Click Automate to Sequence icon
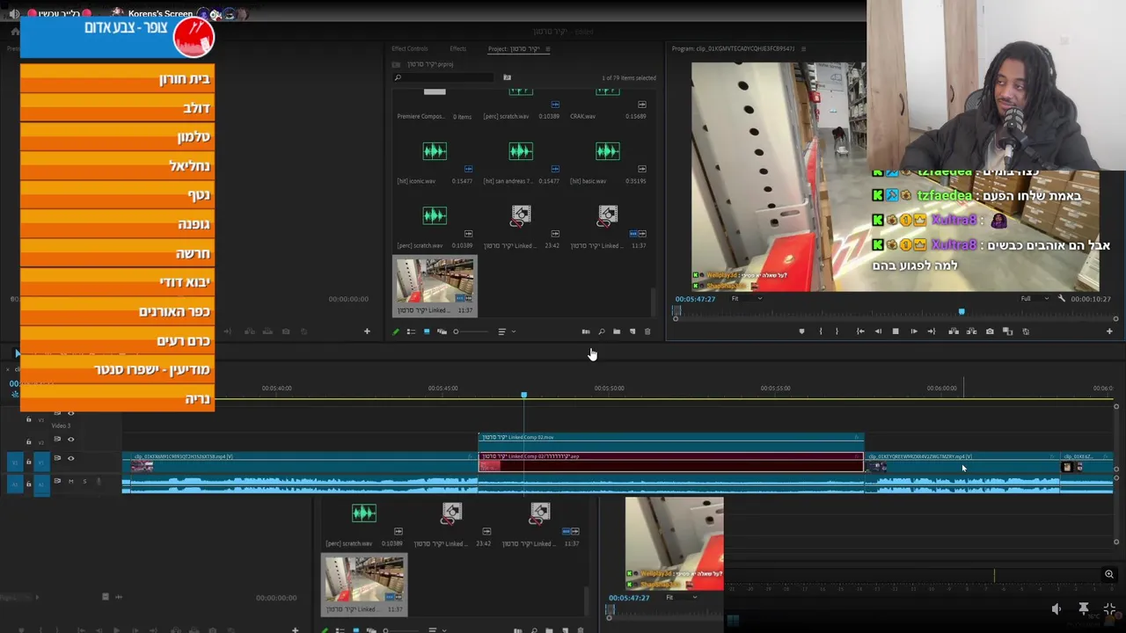 pos(586,331)
